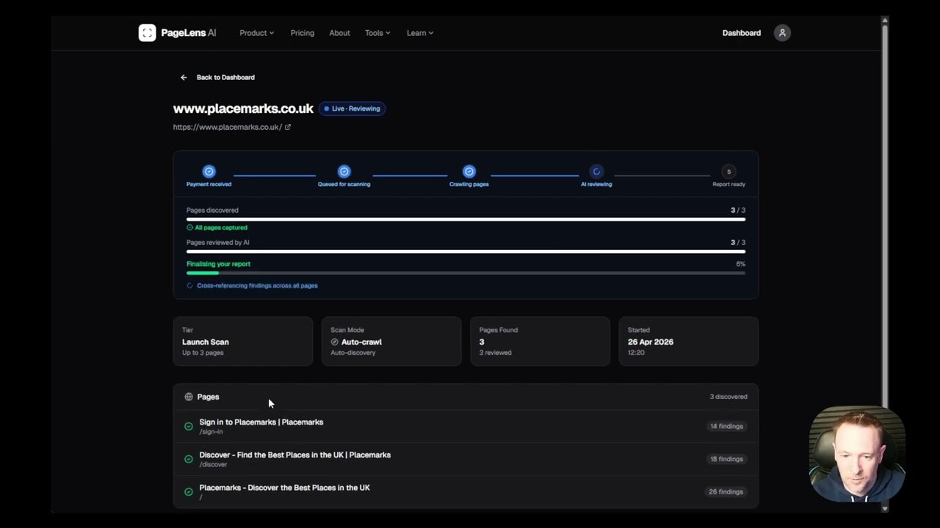Click the 3 discovered label
This screenshot has height=528, width=940.
tap(728, 397)
